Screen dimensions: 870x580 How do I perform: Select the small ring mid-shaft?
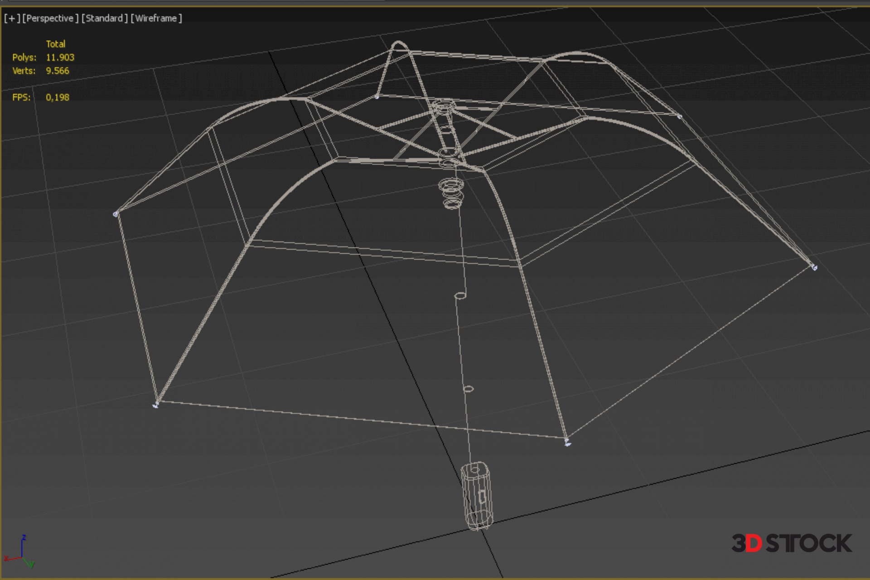point(460,295)
